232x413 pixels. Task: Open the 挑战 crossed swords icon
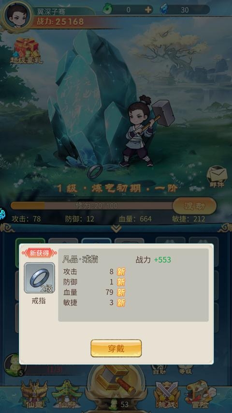(166, 394)
